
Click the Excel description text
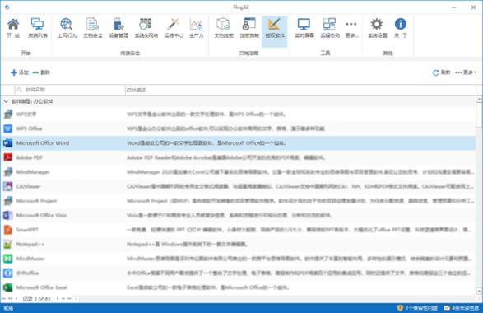pos(208,287)
